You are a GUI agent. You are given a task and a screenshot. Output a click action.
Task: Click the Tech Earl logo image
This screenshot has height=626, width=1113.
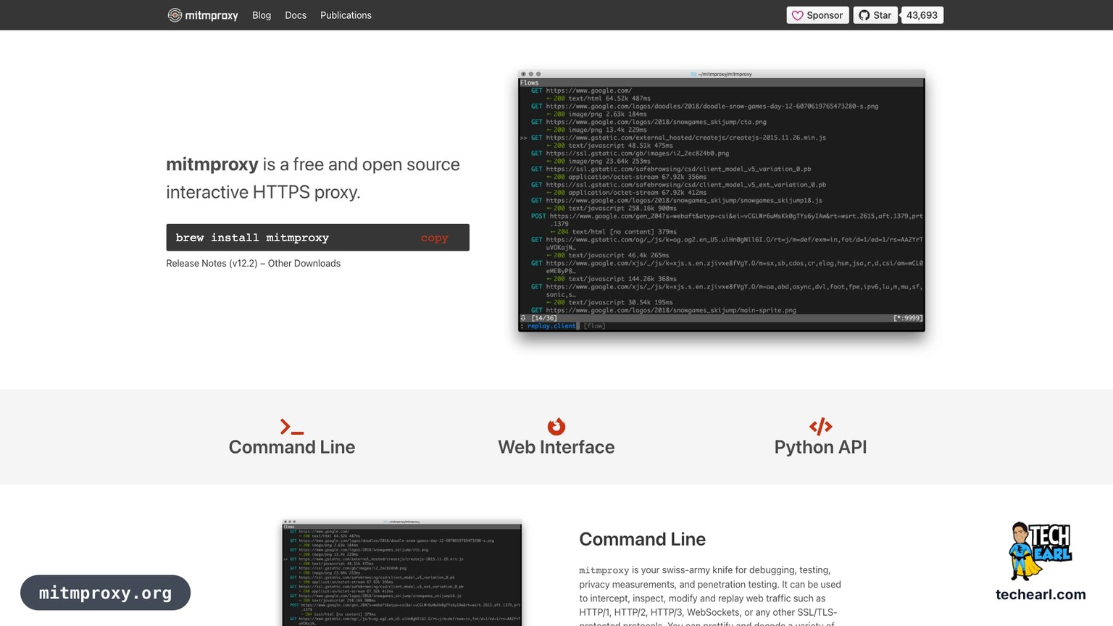1041,551
